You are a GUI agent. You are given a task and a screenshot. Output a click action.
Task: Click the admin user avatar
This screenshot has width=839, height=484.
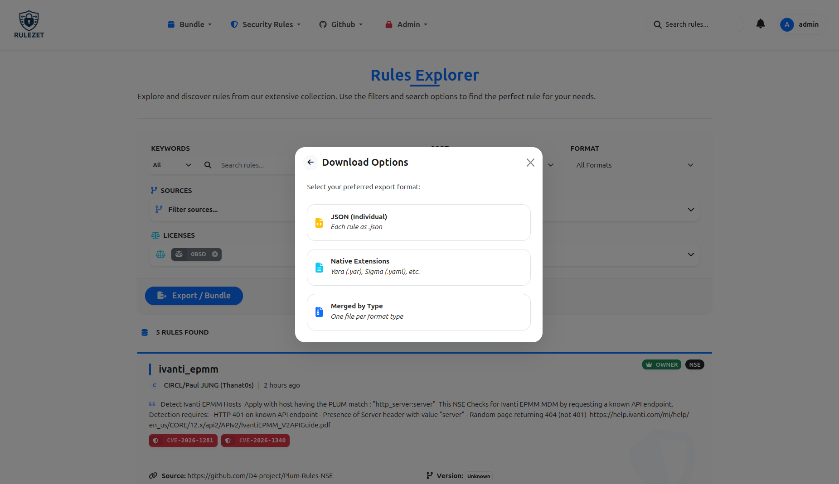pos(787,24)
